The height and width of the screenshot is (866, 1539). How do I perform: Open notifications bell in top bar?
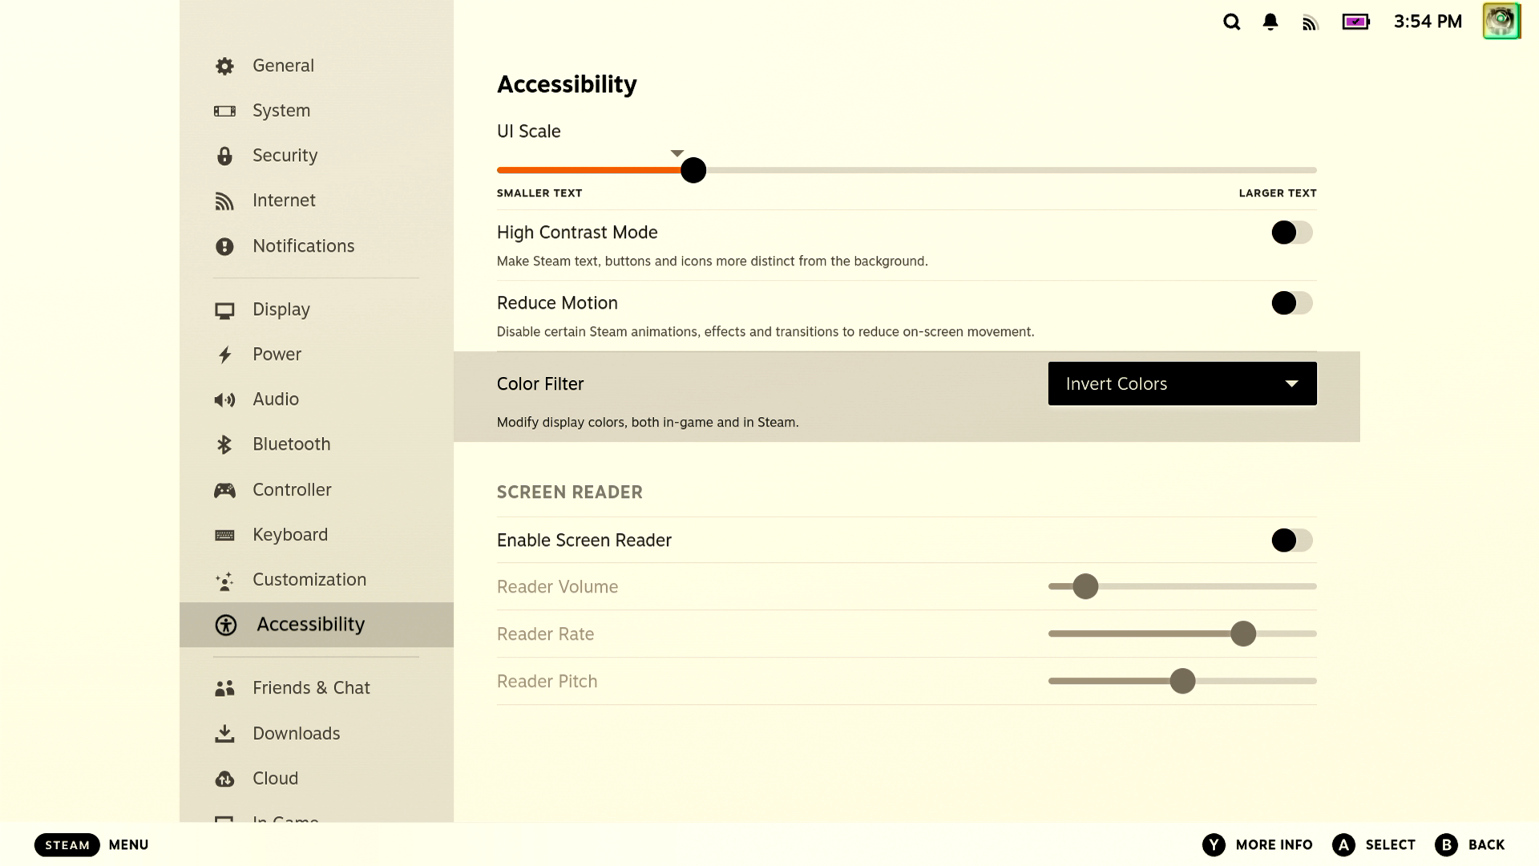(1270, 22)
